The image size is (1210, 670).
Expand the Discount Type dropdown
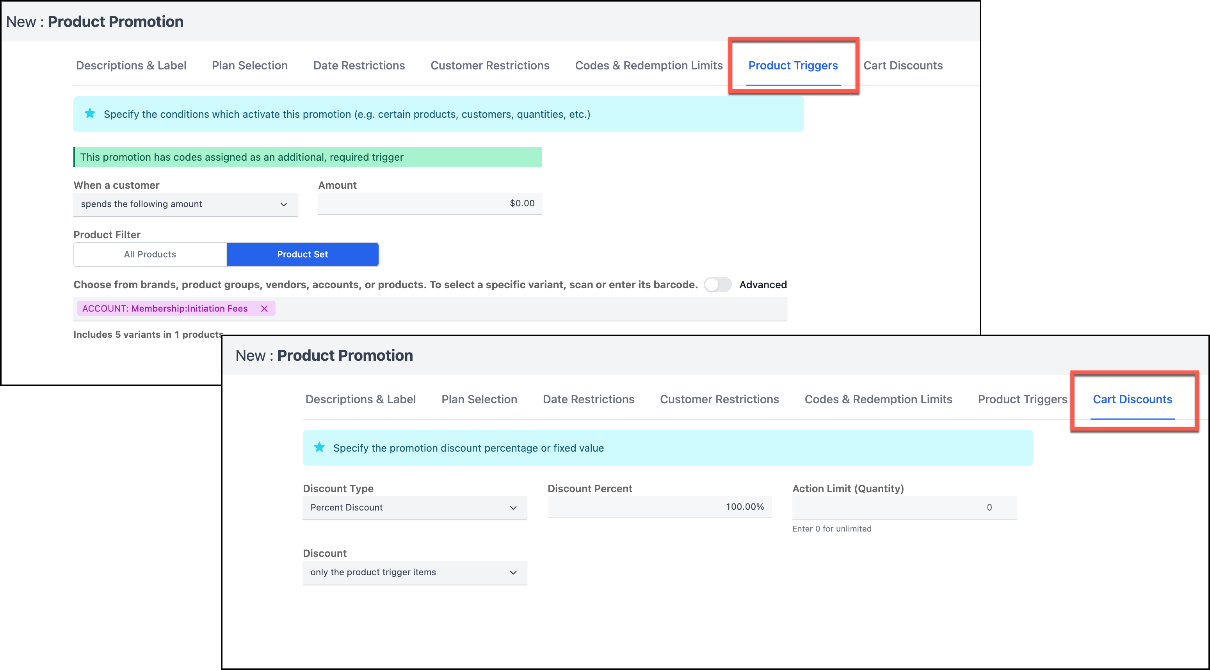point(414,508)
